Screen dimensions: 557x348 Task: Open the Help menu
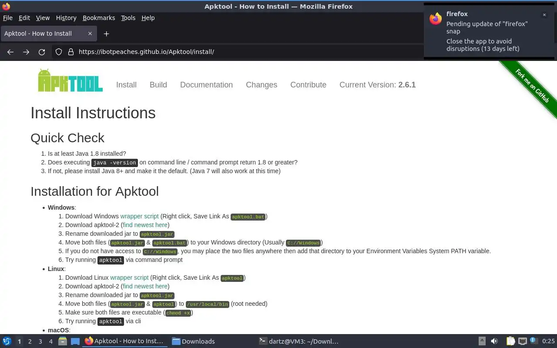click(148, 18)
